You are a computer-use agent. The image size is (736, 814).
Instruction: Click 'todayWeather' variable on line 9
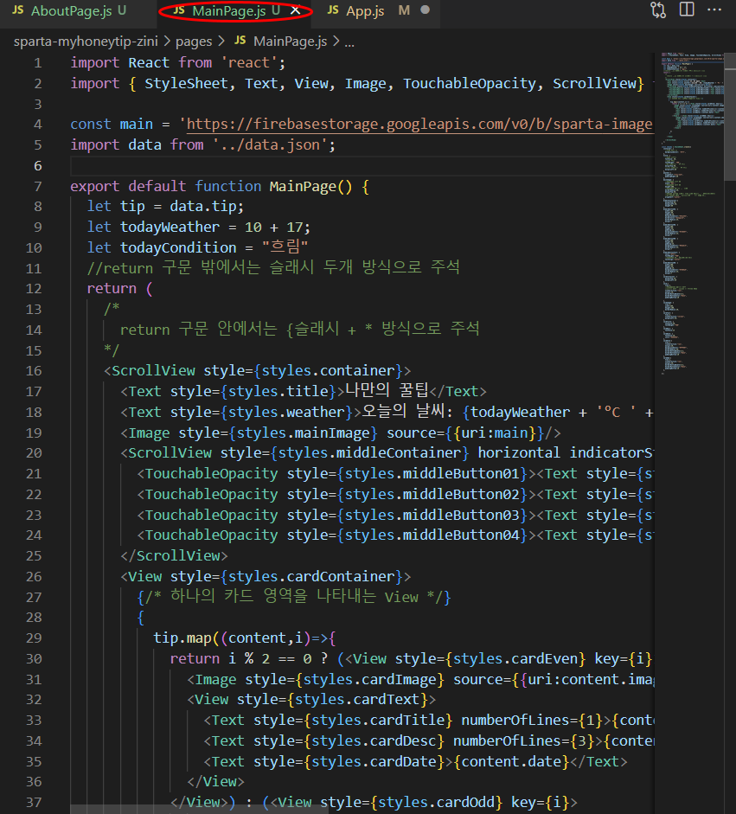pos(170,228)
